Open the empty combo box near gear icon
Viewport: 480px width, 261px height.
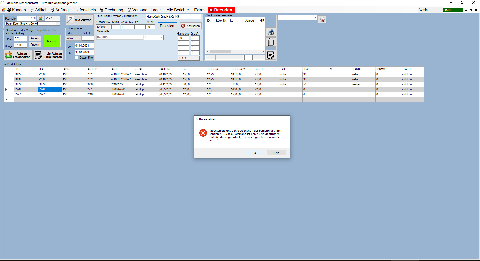tap(297, 18)
